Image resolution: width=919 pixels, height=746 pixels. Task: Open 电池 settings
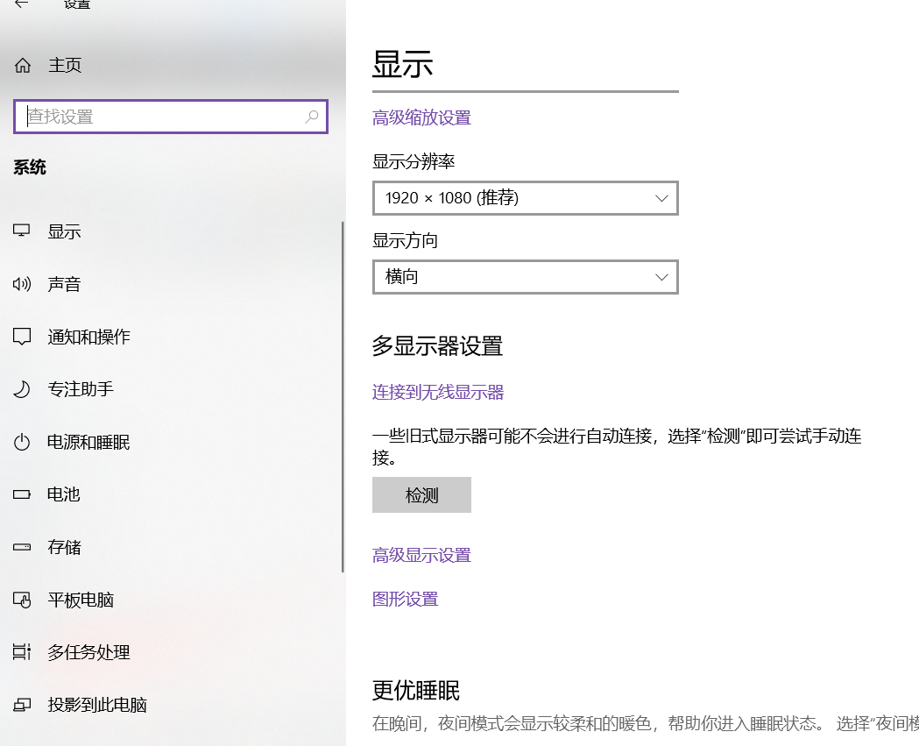(x=65, y=494)
